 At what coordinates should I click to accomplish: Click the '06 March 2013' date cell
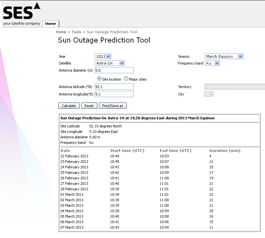[x=72, y=222]
